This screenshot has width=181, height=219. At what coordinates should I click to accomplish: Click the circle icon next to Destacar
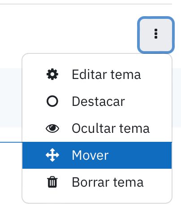tap(52, 101)
